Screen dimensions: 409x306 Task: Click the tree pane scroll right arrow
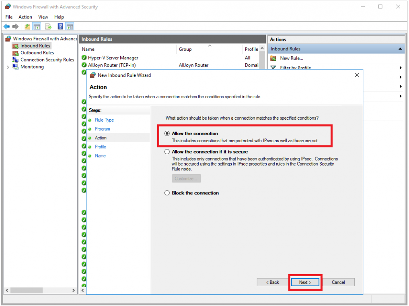point(74,290)
